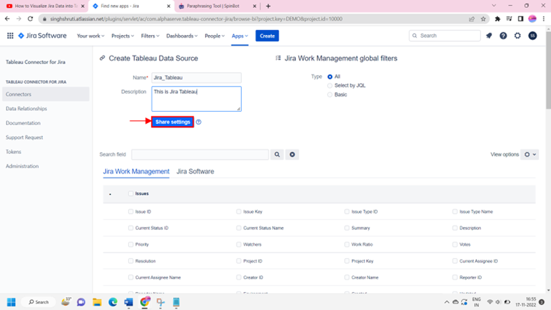Open Snipping Tool from taskbar

(x=161, y=302)
